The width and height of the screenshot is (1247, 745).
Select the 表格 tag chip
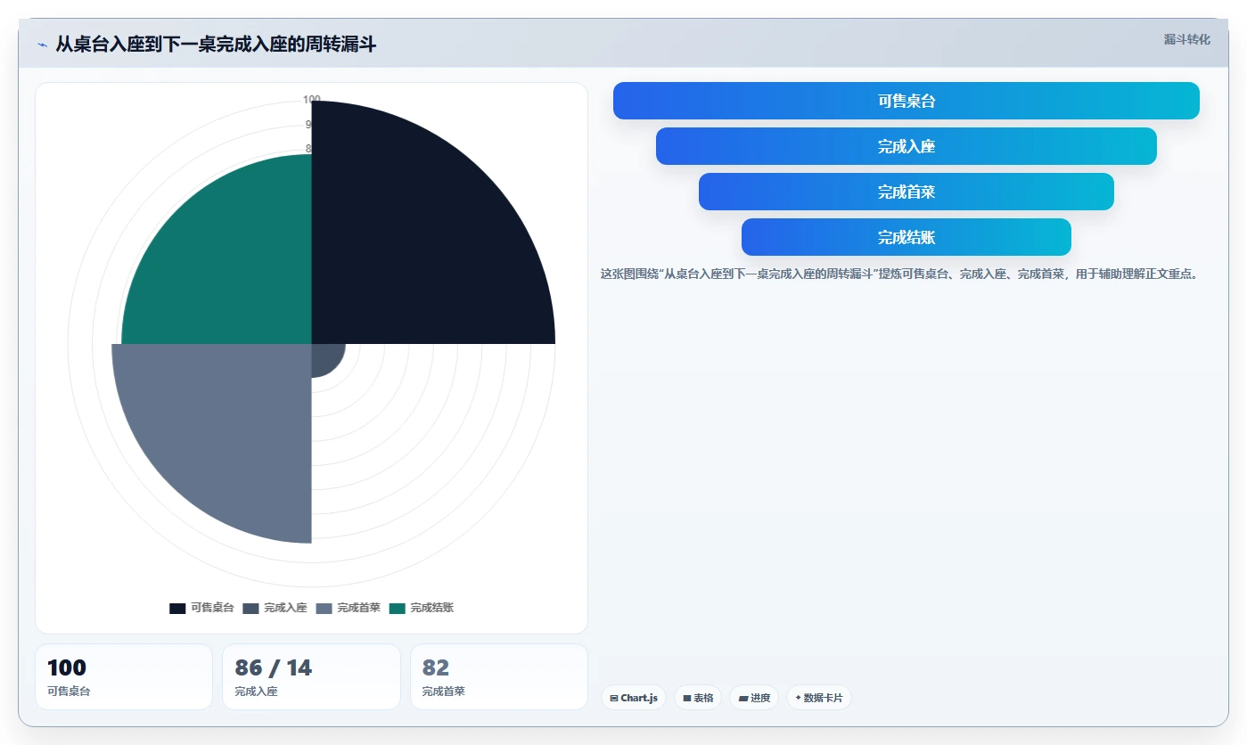click(698, 698)
